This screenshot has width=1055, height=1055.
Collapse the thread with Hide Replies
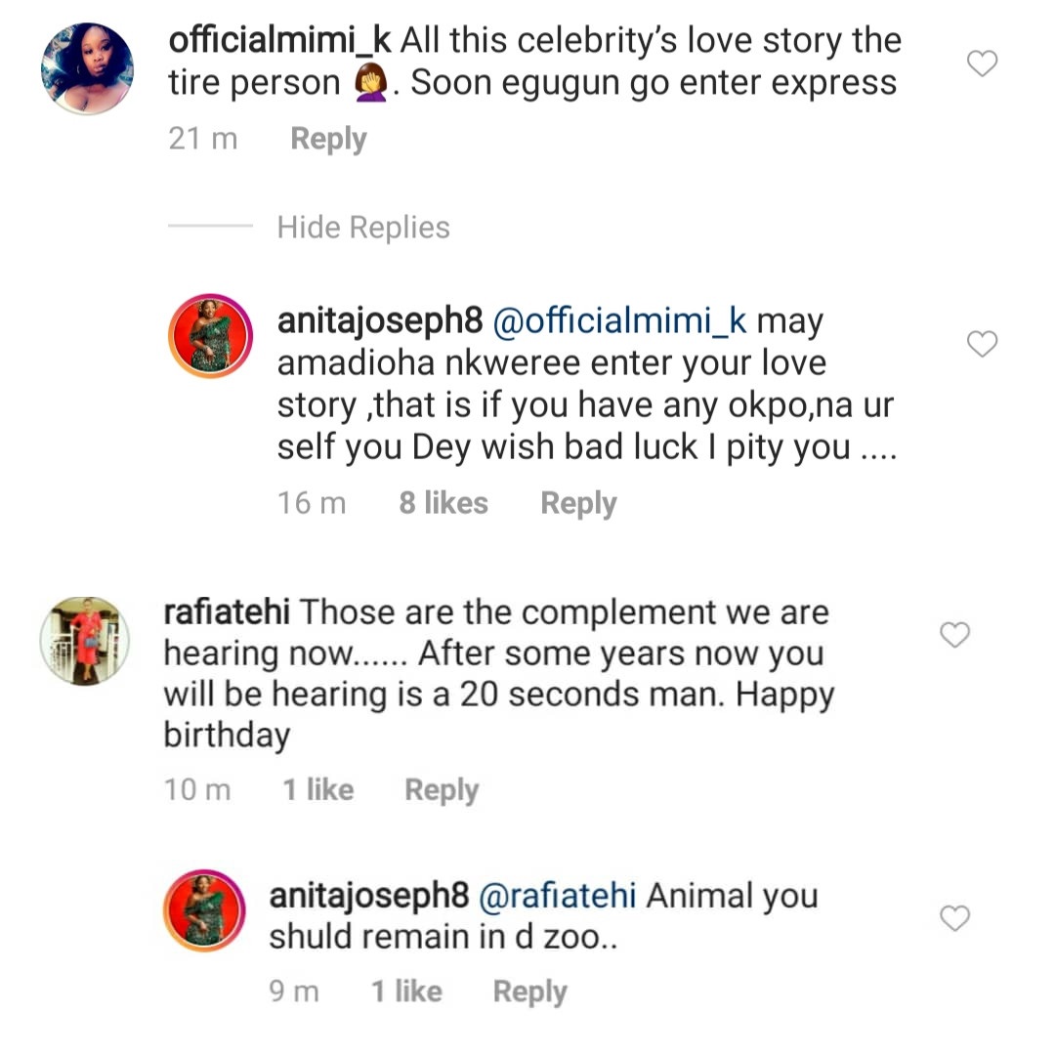click(x=363, y=228)
